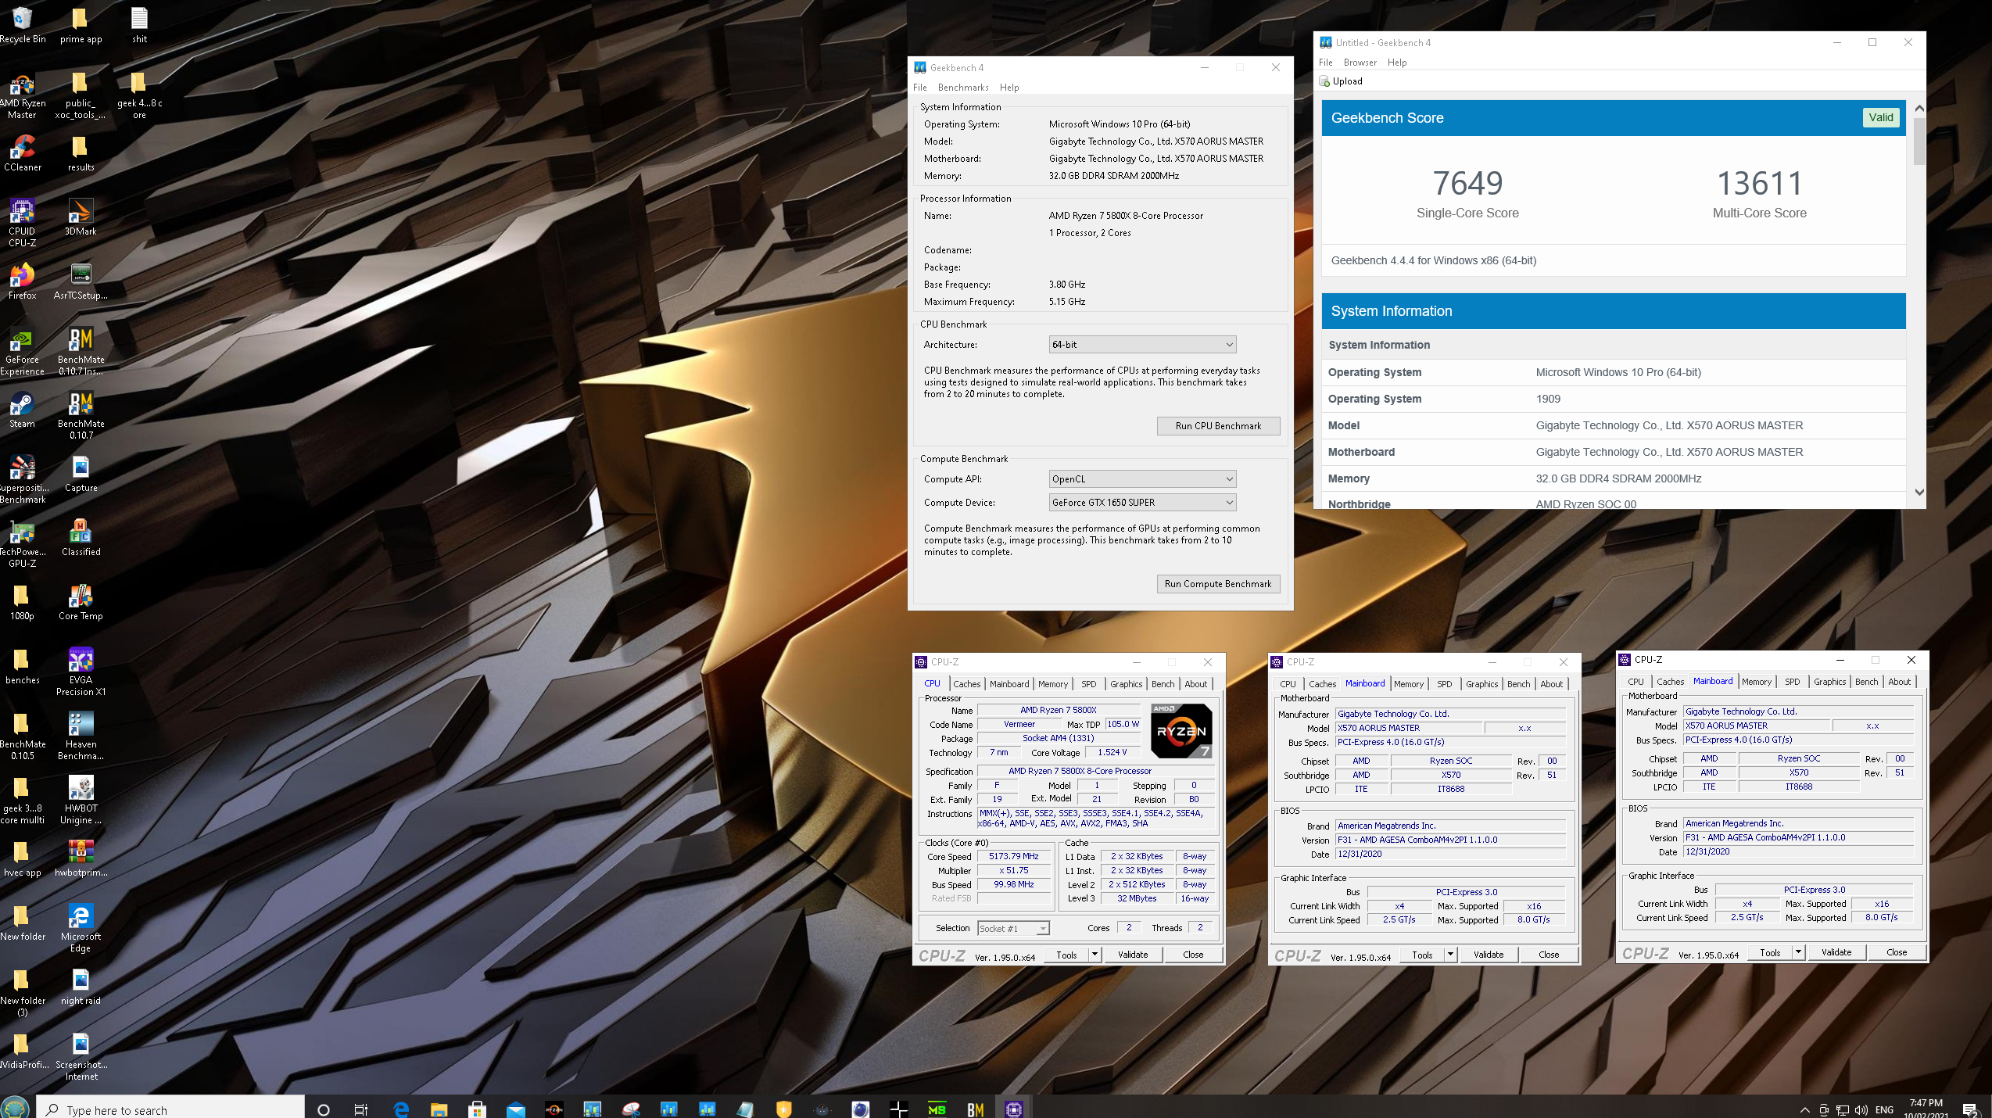
Task: Open the 'prime app' folder on desktop
Action: (81, 25)
